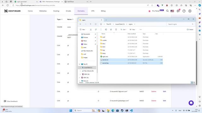Collapse the This PC tree node
The height and width of the screenshot is (113, 202).
coord(80,64)
